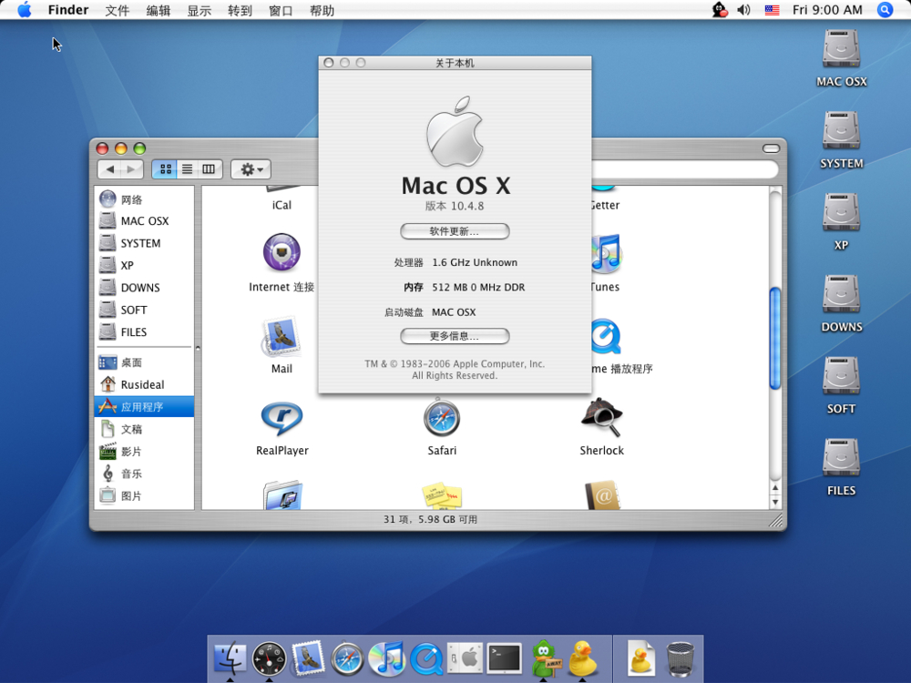Select FILES in Finder sidebar
Screen dimensions: 911x683
tap(144, 331)
